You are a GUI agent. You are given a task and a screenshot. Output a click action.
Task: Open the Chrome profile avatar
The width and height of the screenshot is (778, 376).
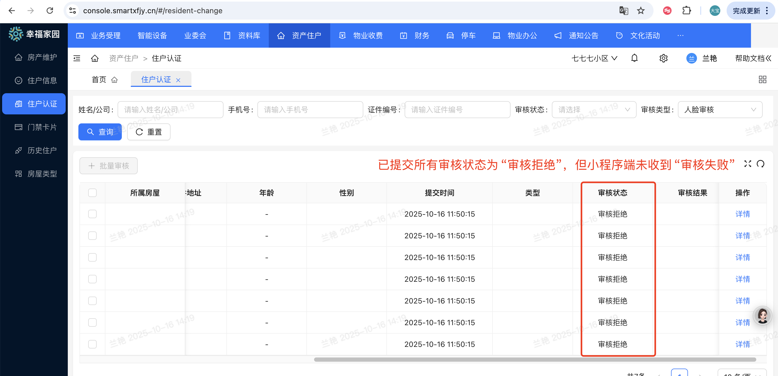[714, 11]
